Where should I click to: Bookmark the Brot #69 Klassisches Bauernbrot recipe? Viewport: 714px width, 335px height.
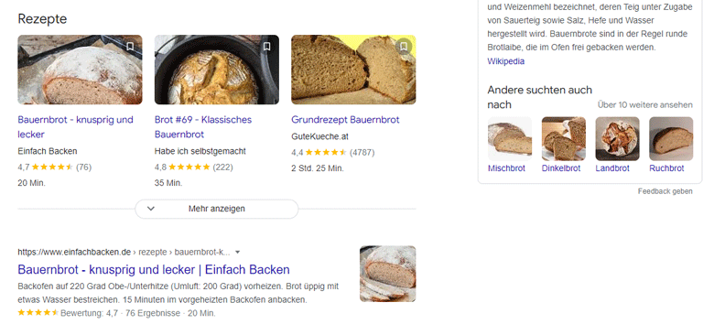coord(267,47)
